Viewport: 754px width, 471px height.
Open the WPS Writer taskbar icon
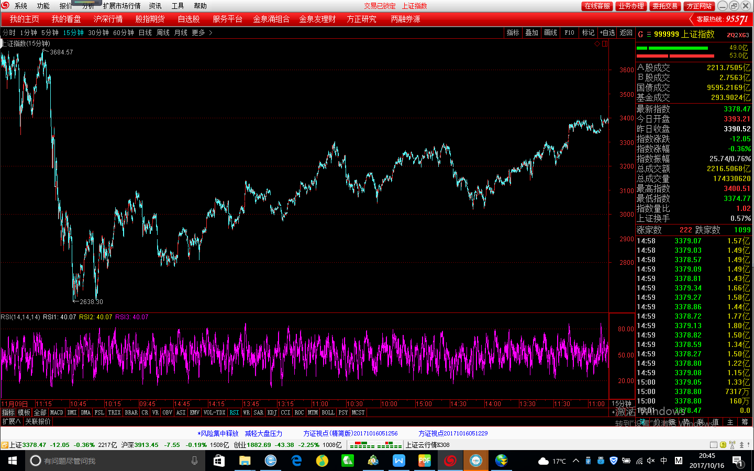pyautogui.click(x=399, y=461)
